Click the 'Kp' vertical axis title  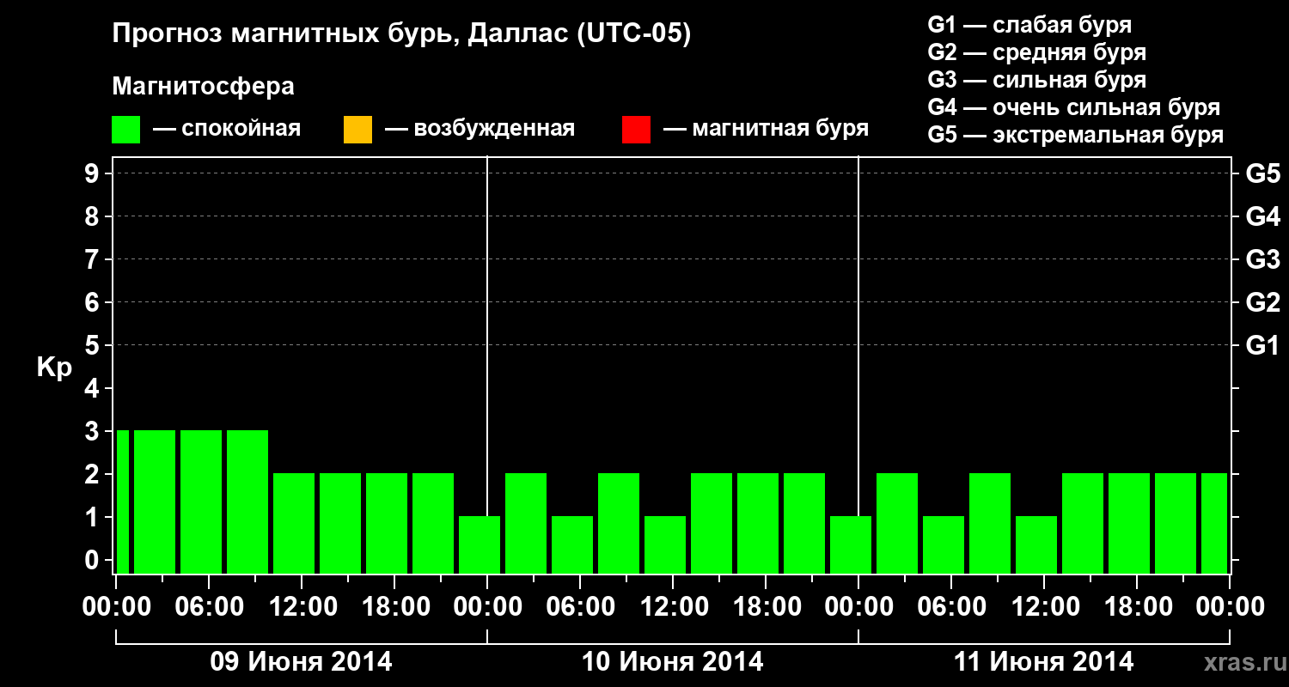pos(54,368)
